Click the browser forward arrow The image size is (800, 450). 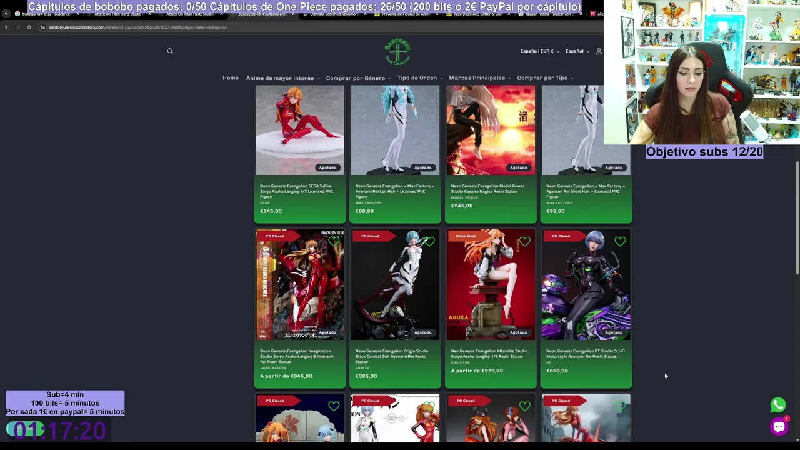pos(18,27)
